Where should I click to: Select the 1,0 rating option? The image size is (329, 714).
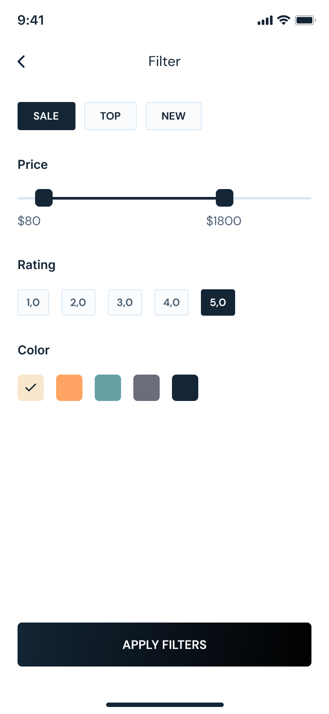tap(33, 302)
